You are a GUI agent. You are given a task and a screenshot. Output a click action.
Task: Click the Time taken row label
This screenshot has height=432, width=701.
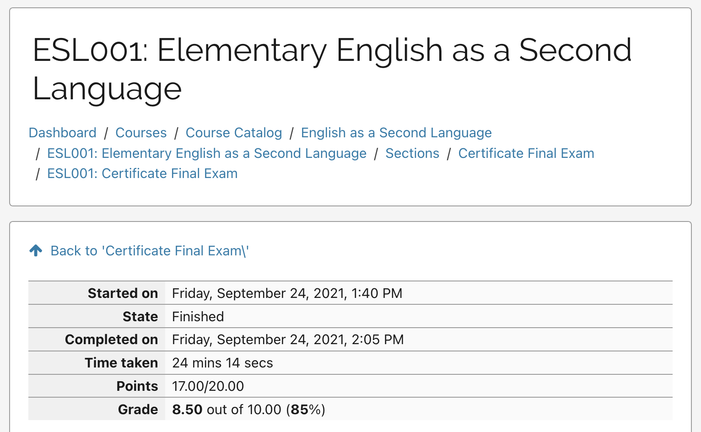click(x=121, y=363)
